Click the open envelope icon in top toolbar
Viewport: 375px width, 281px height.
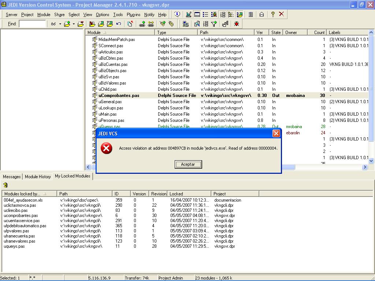tap(261, 14)
